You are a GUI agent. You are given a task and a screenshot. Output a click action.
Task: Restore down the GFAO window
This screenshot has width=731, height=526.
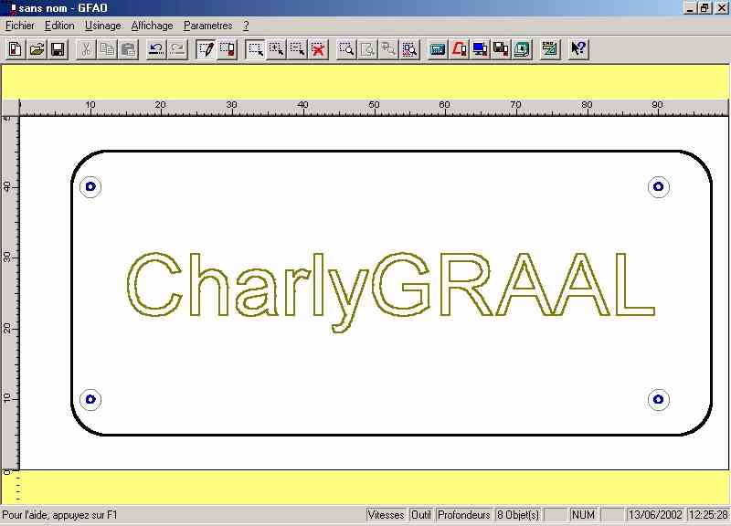(x=705, y=8)
